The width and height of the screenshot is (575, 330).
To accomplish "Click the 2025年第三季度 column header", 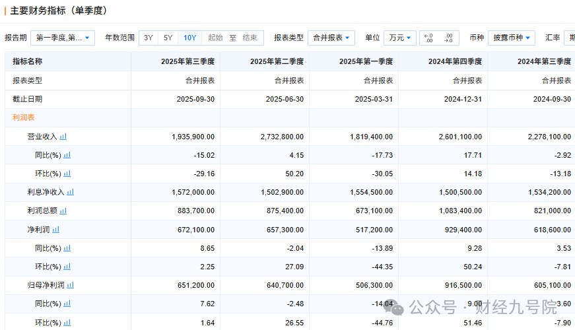I will (187, 61).
